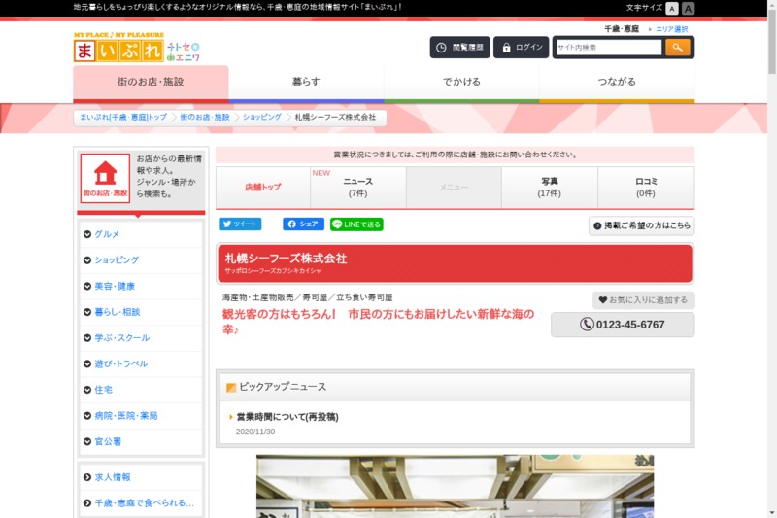Screen dimensions: 777x518
Task: Open 閲覧履歴 browsing history
Action: click(x=459, y=47)
